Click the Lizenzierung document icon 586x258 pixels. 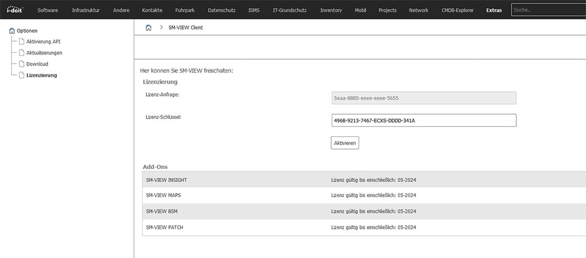[22, 75]
